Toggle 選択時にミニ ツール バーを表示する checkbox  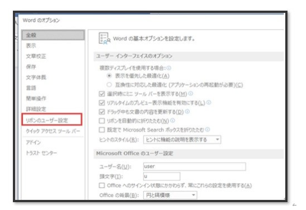tap(102, 94)
